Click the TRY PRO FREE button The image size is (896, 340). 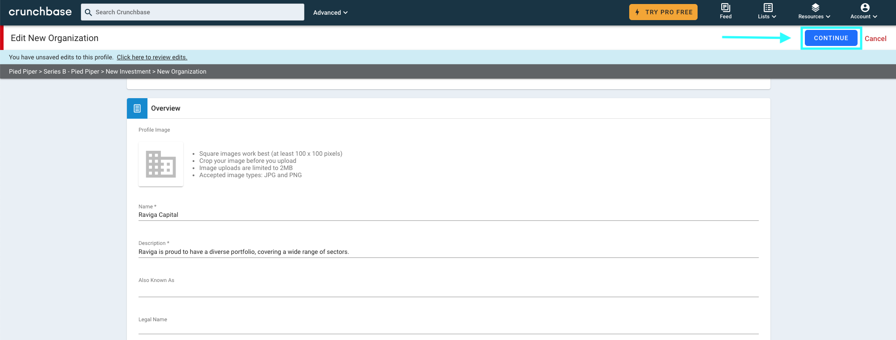(663, 12)
